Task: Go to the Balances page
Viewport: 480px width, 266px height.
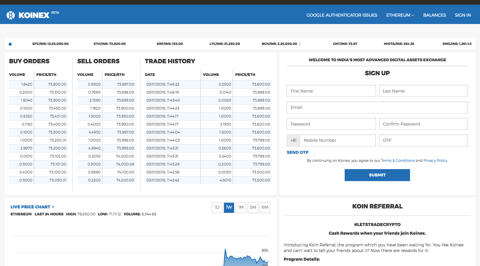Action: [x=434, y=15]
